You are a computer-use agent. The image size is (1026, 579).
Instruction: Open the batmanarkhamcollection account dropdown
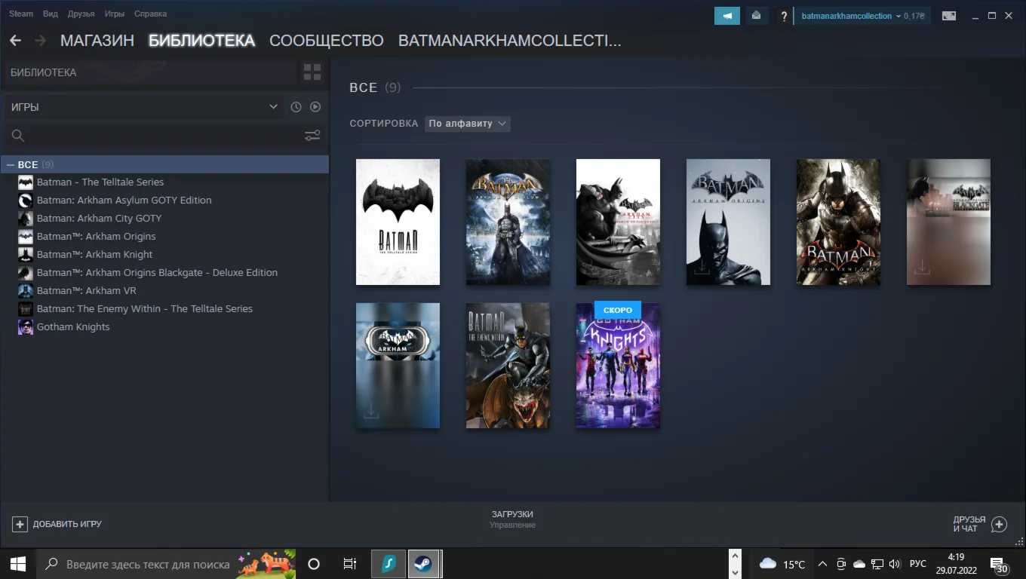coord(862,16)
